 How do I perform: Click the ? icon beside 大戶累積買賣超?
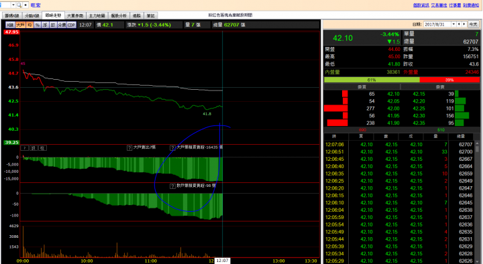tap(172, 148)
